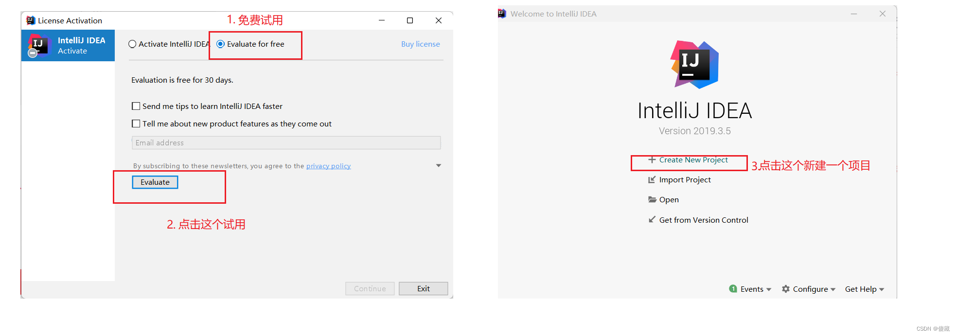The height and width of the screenshot is (336, 957).
Task: Click the folder icon beside Open
Action: coord(652,199)
